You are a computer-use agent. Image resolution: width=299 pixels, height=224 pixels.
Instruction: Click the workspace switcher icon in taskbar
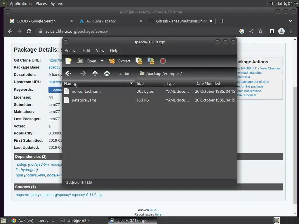point(277,220)
